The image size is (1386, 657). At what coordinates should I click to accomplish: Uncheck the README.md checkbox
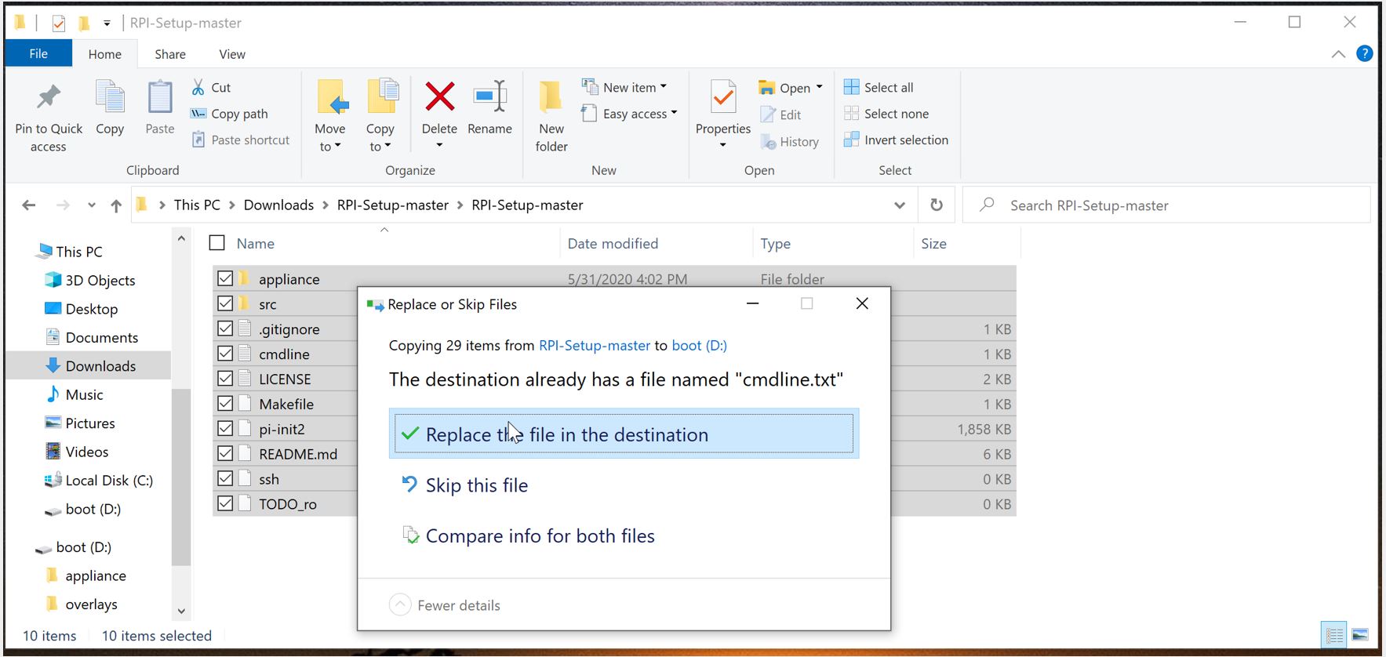coord(225,454)
